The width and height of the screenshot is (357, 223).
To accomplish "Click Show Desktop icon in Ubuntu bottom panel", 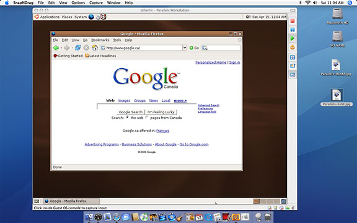I will (37, 201).
